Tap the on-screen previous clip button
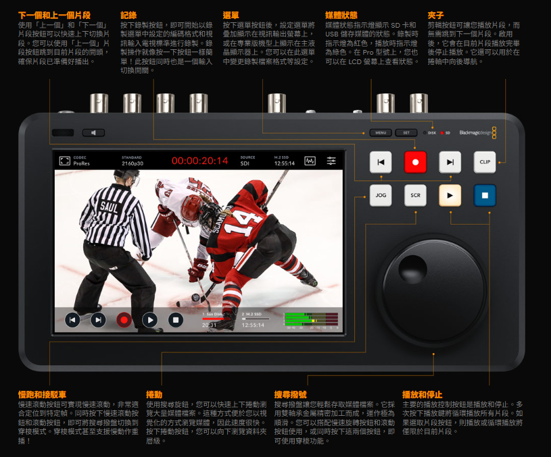551x457 pixels. [72, 320]
